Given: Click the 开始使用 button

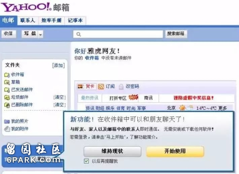Looking at the screenshot, I should click(x=175, y=151).
